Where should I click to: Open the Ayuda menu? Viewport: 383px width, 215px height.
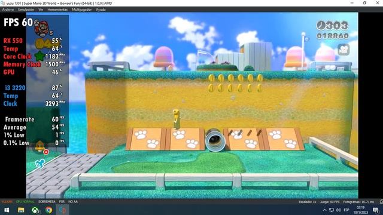tap(101, 10)
